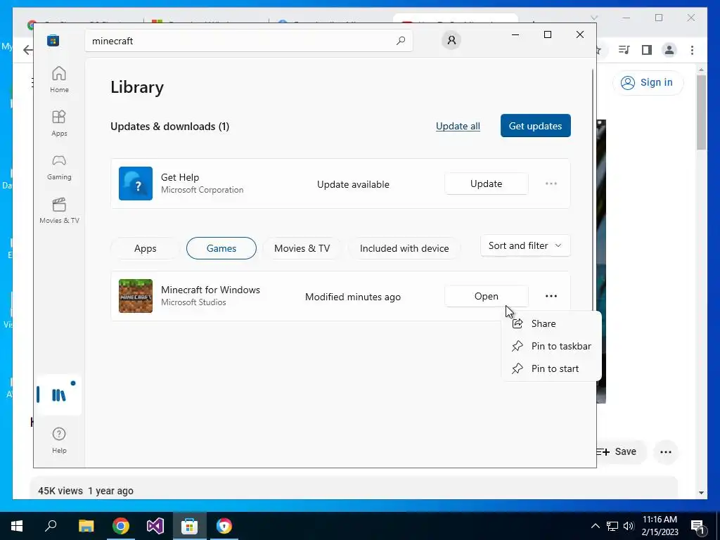Click the search magnifier icon in the Store

click(401, 41)
